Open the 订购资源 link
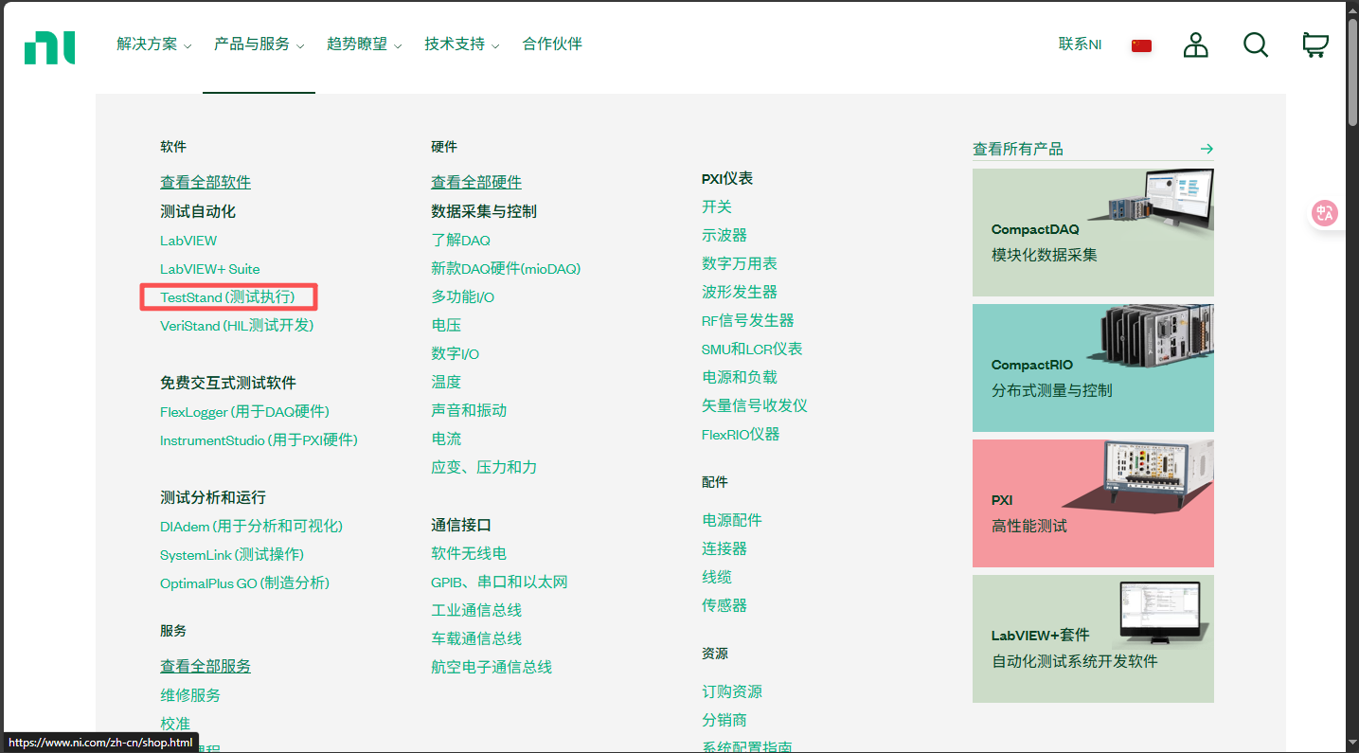This screenshot has width=1359, height=753. pyautogui.click(x=732, y=691)
